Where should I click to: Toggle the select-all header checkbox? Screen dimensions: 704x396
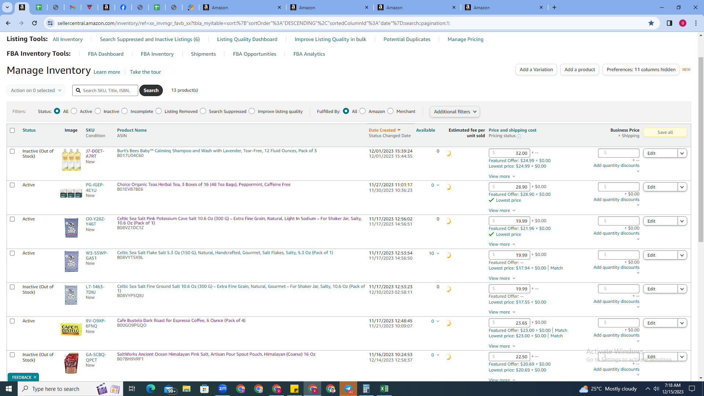click(12, 130)
